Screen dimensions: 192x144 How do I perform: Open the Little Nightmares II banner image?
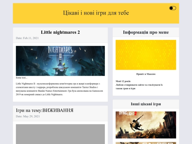[x=60, y=61]
